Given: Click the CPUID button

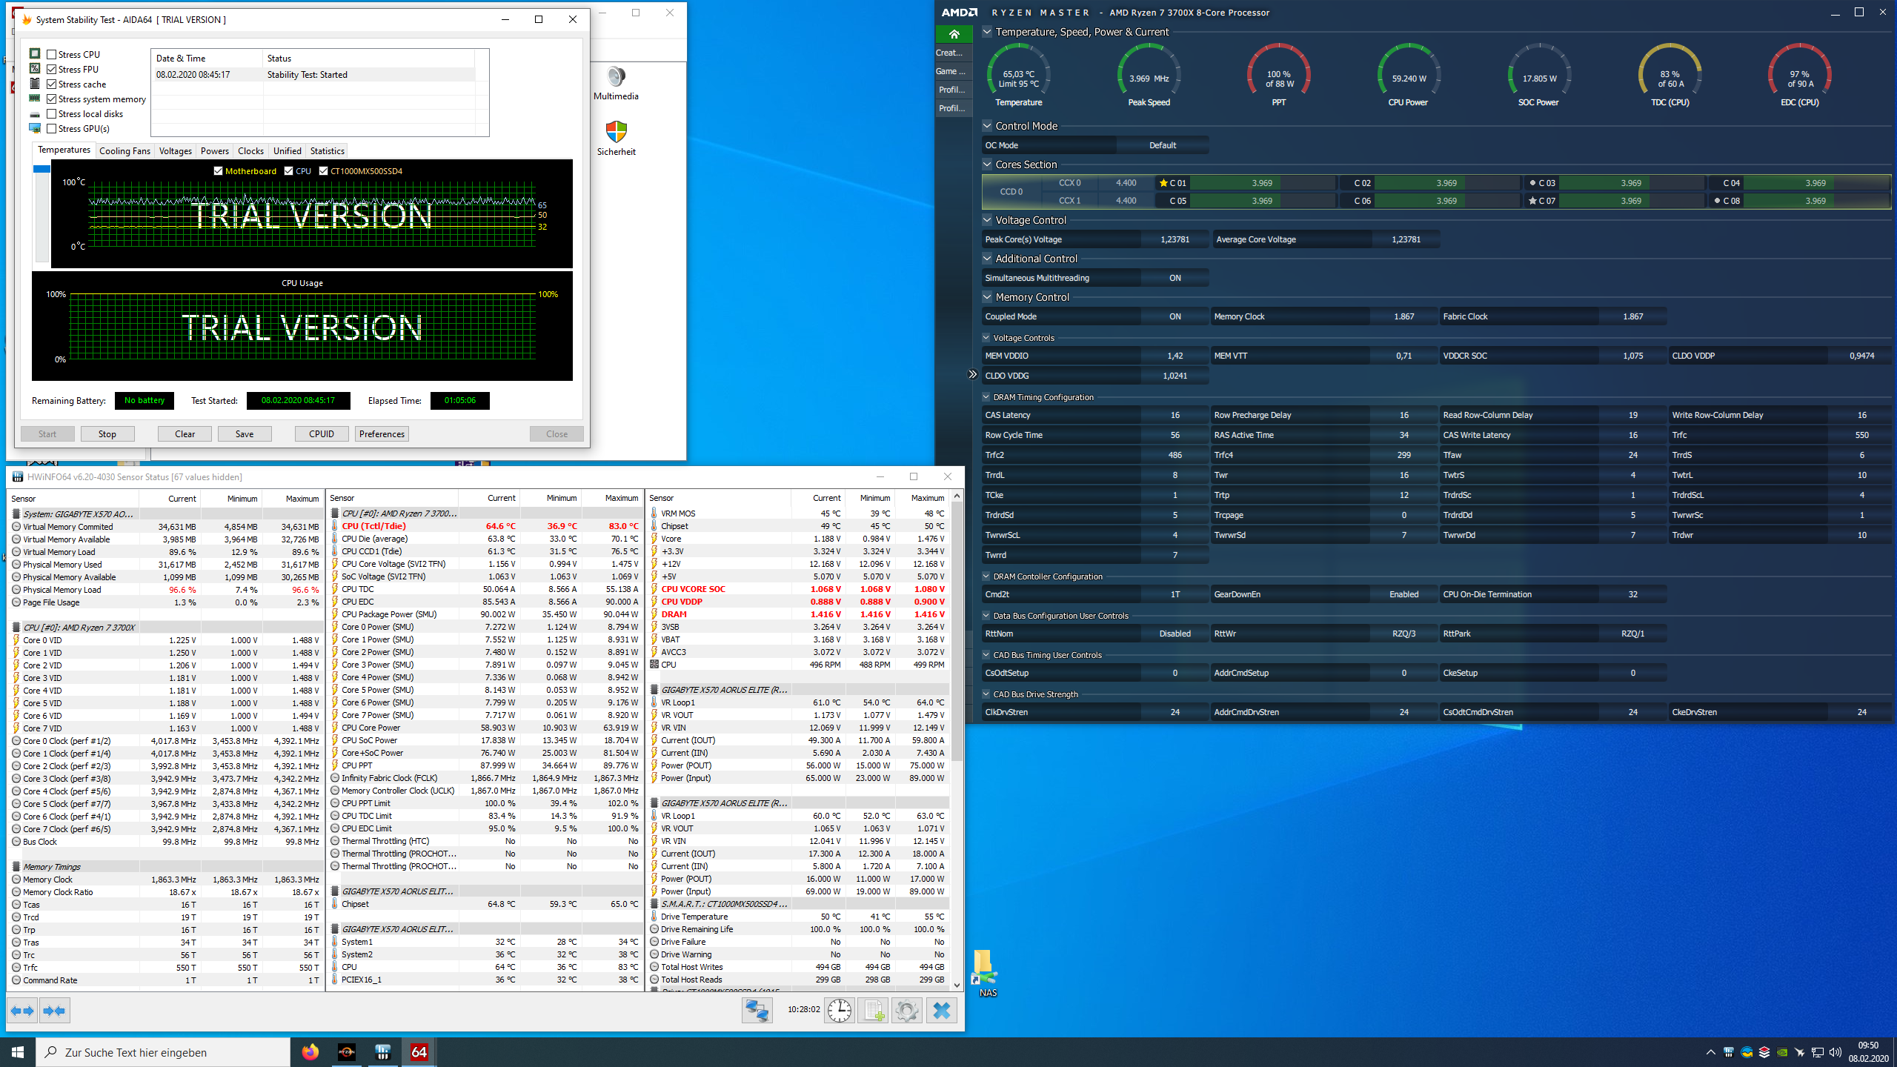Looking at the screenshot, I should click(x=322, y=434).
